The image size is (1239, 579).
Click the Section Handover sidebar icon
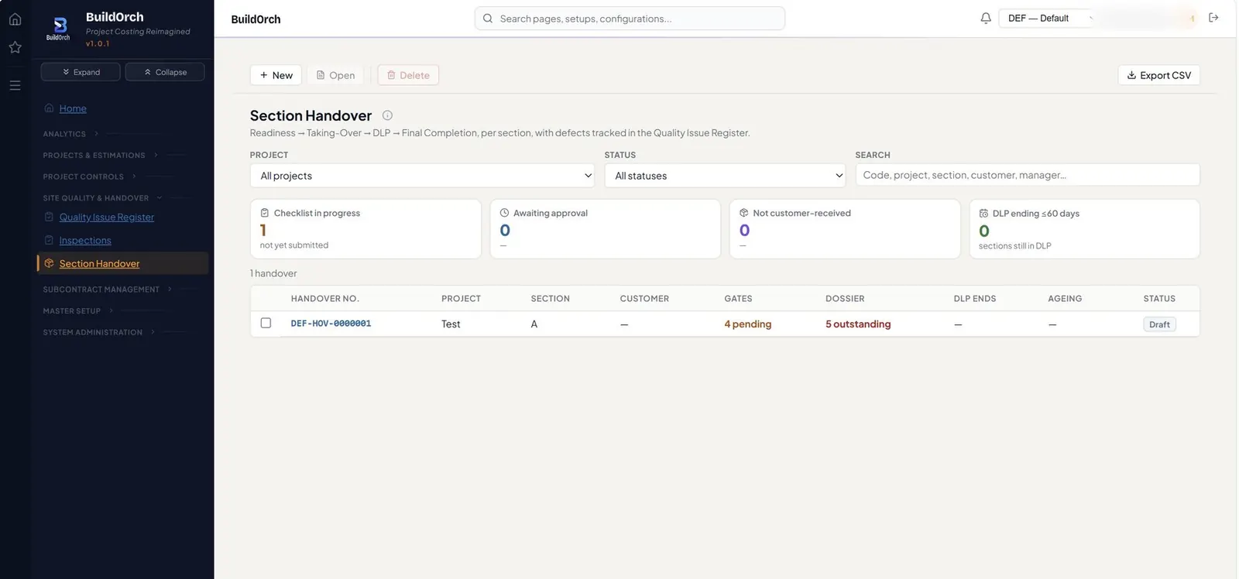click(49, 263)
